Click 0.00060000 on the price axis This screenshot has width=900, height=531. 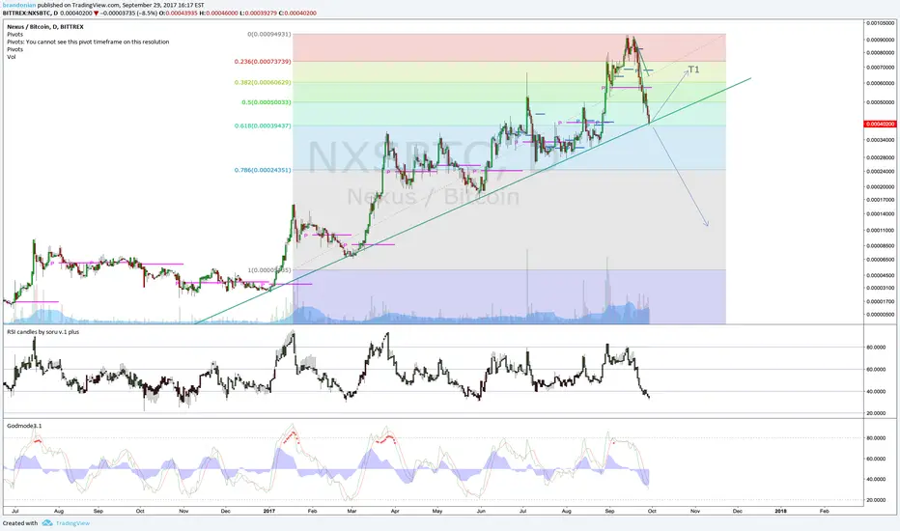tap(881, 83)
